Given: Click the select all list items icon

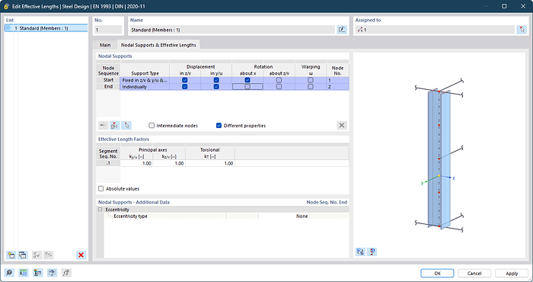Looking at the screenshot, I should pos(37,255).
